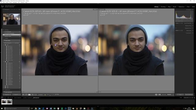Collapse the Catalog panel

point(3,30)
